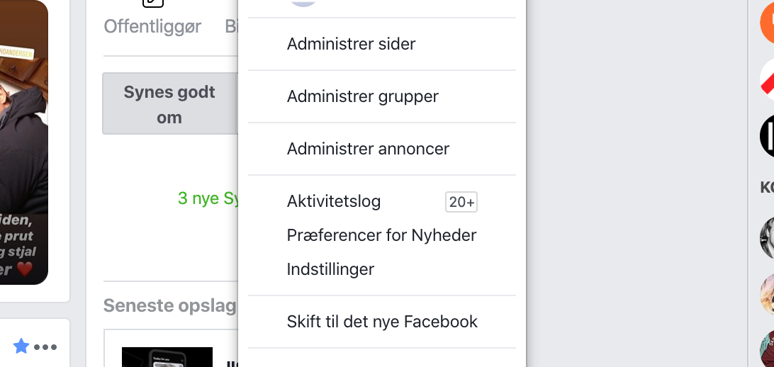Click the Offentliggør publish option
This screenshot has height=367, width=774.
[x=152, y=26]
